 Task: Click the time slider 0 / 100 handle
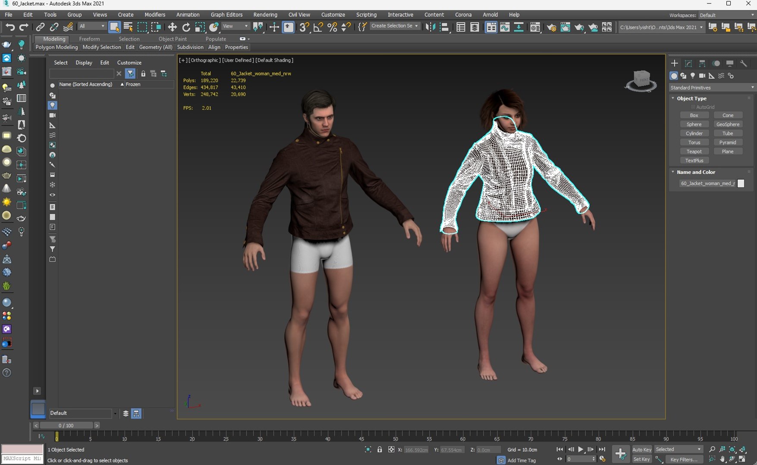[x=66, y=425]
